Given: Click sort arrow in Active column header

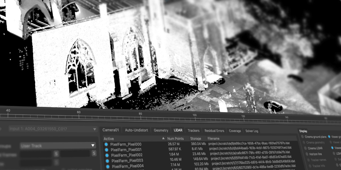Looking at the screenshot, I should [x=163, y=138].
